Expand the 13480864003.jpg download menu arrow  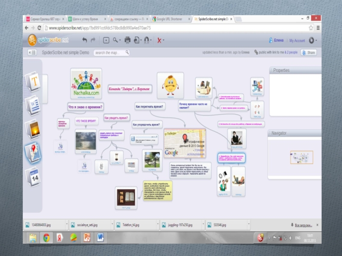pyautogui.click(x=66, y=224)
